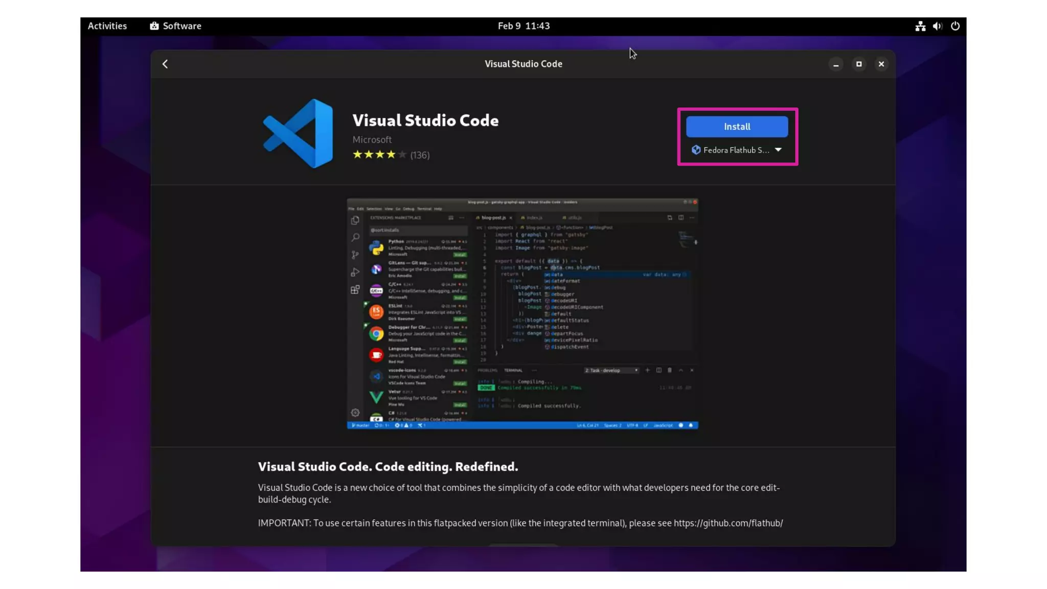
Task: Open the clock and calendar panel
Action: (x=523, y=26)
